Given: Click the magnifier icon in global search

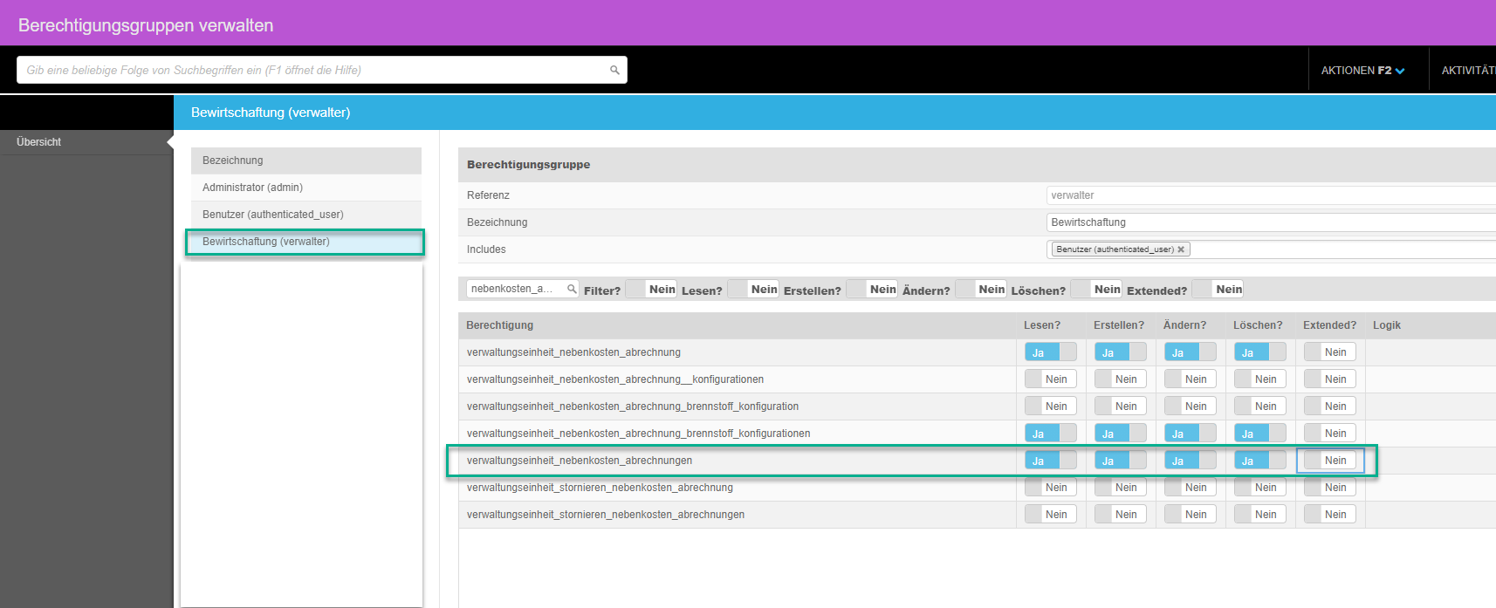Looking at the screenshot, I should tap(614, 70).
